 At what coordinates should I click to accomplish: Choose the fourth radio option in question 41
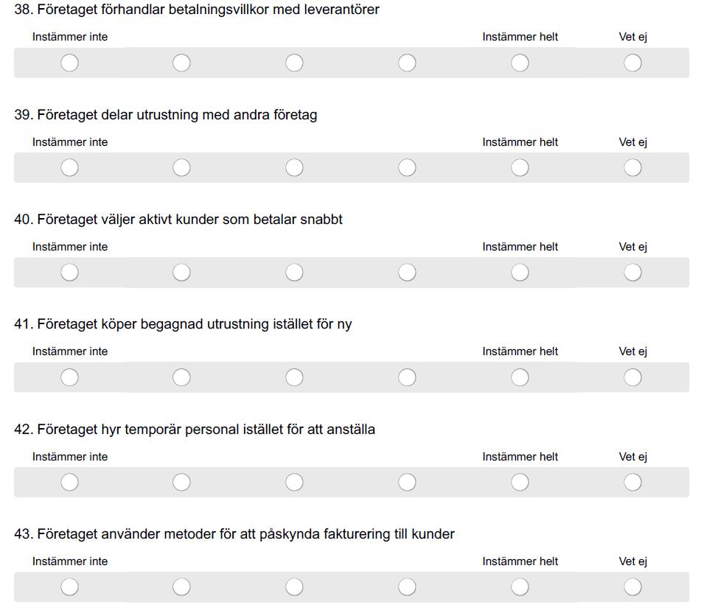408,377
